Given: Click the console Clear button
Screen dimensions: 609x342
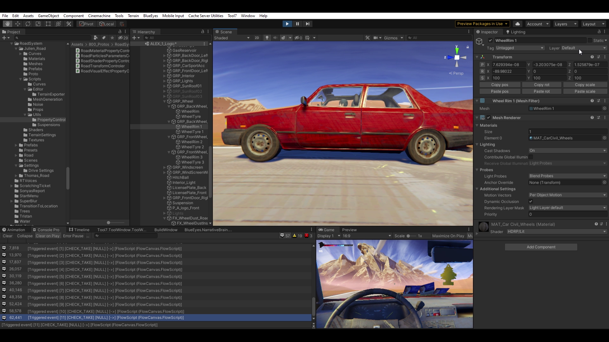Looking at the screenshot, I should click(x=8, y=236).
